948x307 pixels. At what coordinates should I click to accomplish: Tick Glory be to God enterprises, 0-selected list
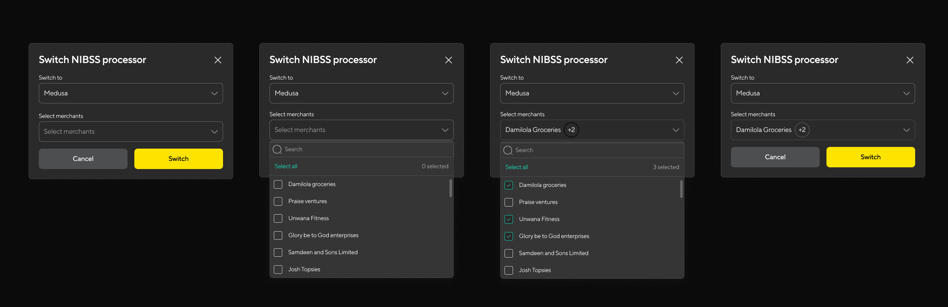point(278,235)
